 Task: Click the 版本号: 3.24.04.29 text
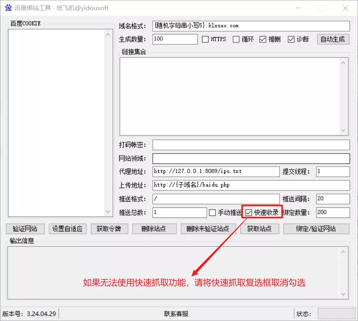pyautogui.click(x=29, y=314)
